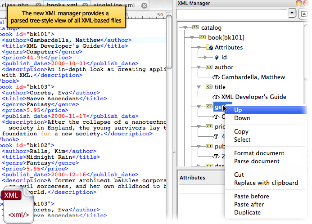Image resolution: width=312 pixels, height=224 pixels.
Task: Click the price value 44.95 in editor
Action: coord(35,58)
